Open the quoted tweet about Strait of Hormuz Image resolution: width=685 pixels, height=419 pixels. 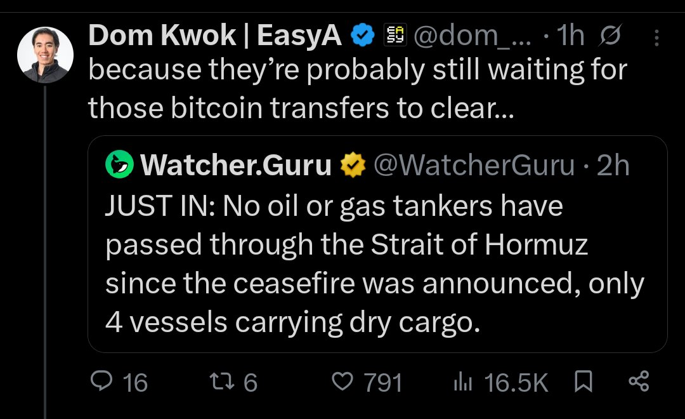(x=374, y=267)
